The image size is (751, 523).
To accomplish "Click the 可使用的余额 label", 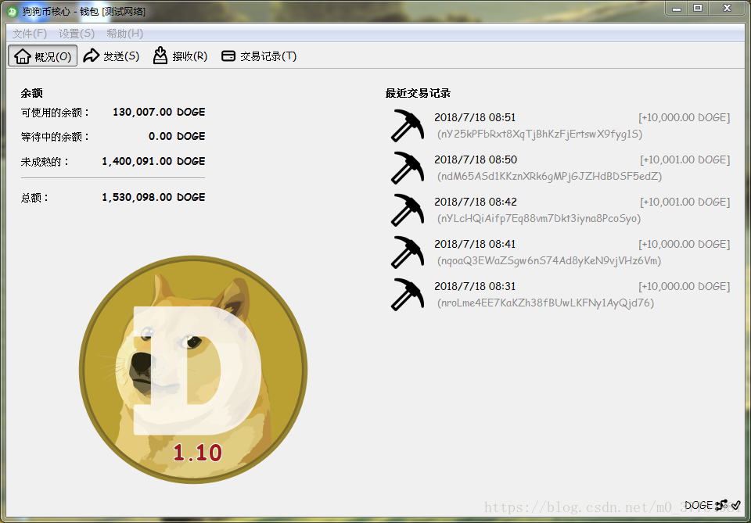I will click(55, 113).
